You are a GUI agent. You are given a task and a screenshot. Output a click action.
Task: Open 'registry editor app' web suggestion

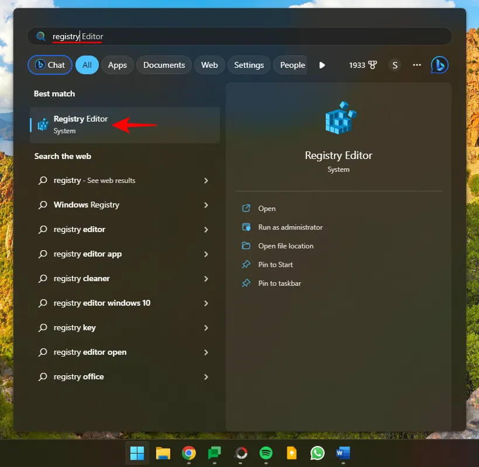click(x=125, y=254)
